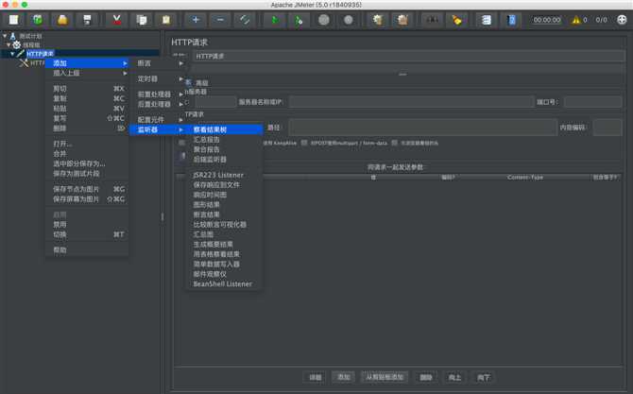
Task: Click the Clear All toolbar icon
Action: pos(402,20)
